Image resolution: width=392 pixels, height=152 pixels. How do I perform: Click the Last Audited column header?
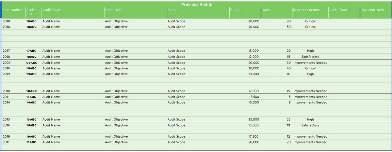13,10
